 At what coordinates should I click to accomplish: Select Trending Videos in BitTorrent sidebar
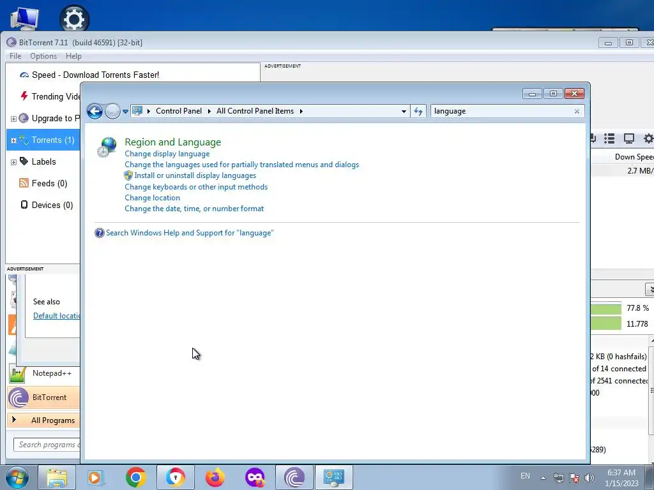(x=56, y=97)
